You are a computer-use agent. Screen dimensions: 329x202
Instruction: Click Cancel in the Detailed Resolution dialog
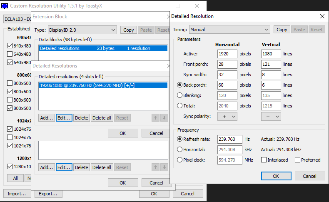(309, 176)
